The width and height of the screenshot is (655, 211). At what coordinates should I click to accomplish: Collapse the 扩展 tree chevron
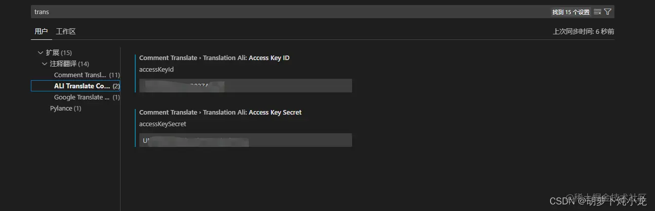[41, 52]
